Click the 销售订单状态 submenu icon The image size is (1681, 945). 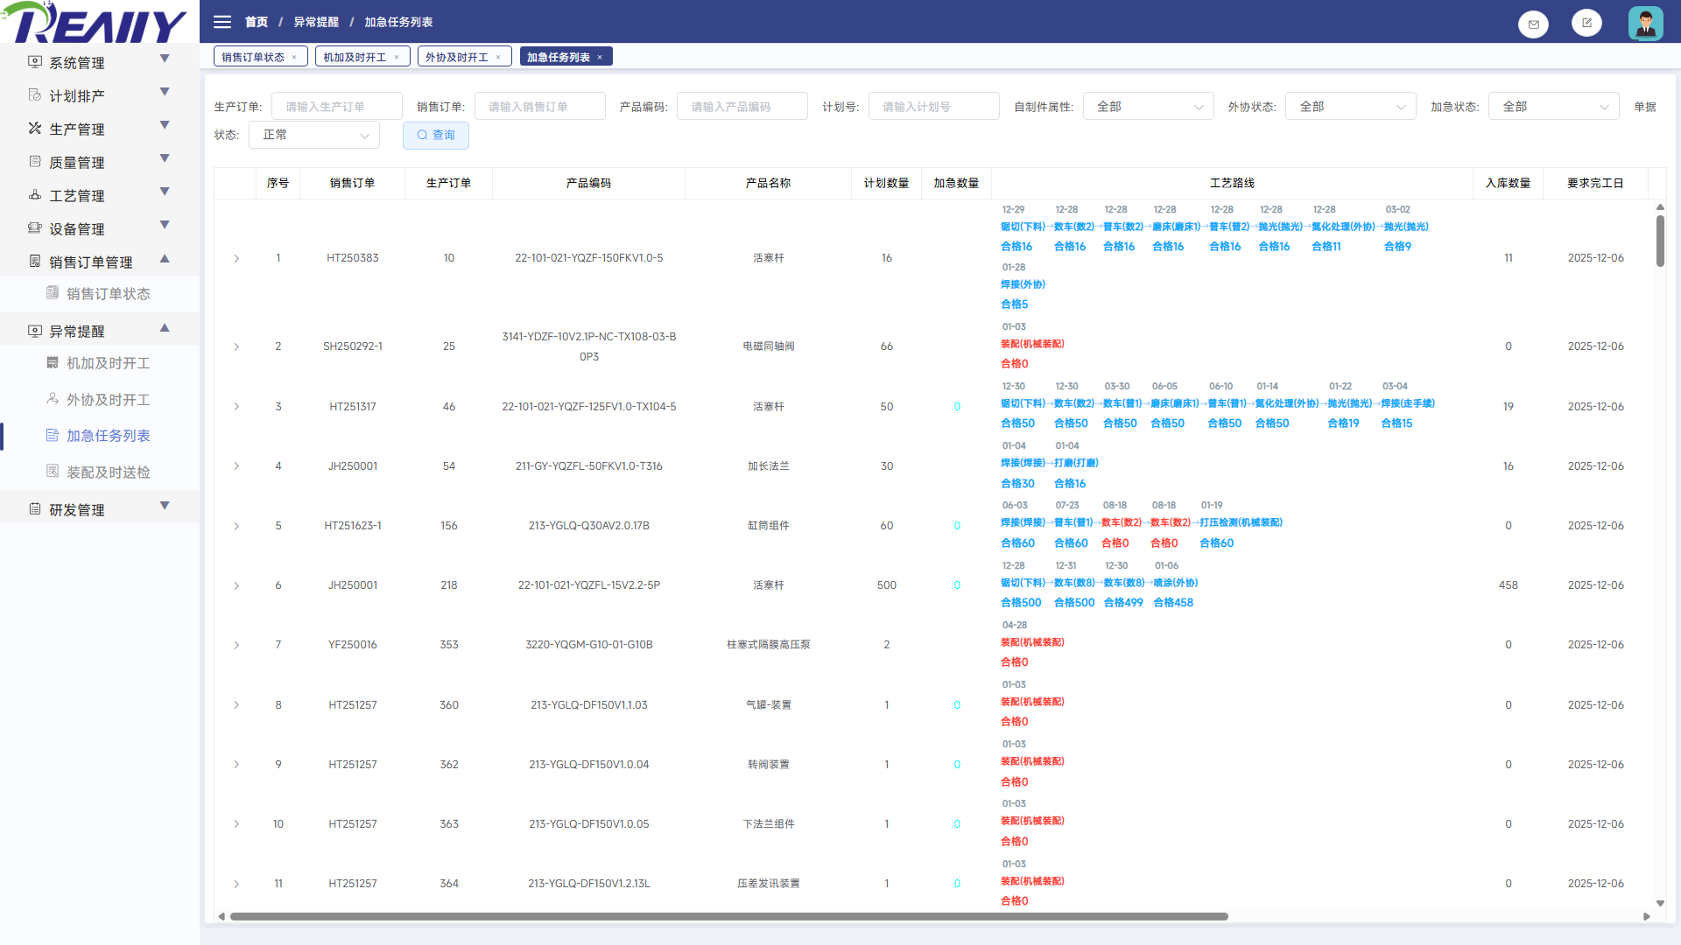pos(53,293)
